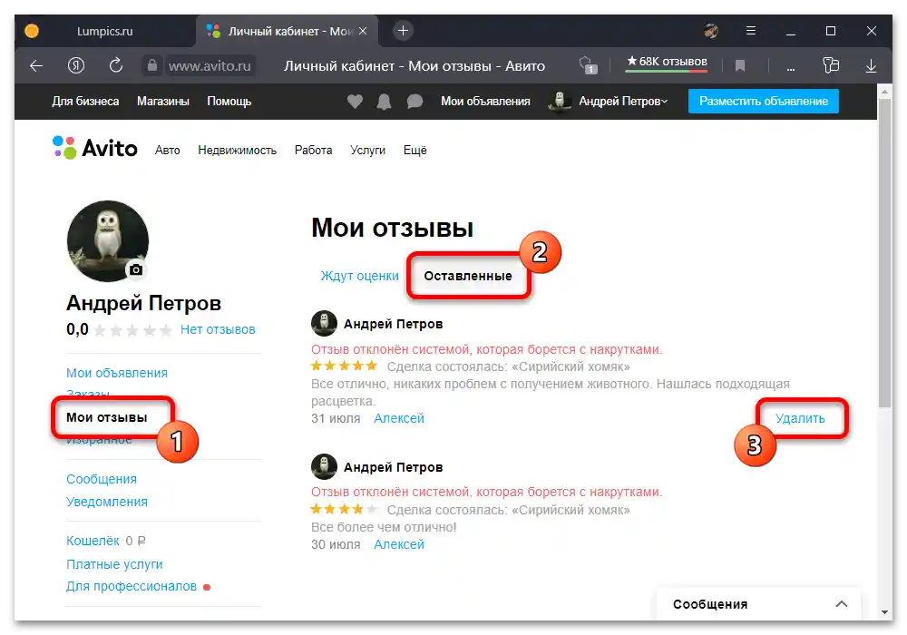The height and width of the screenshot is (635, 907).
Task: Click the Андрей Петров profile name heading
Action: coord(143,303)
